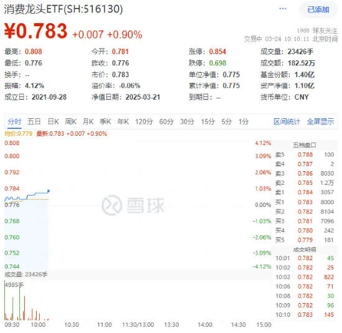Image resolution: width=342 pixels, height=333 pixels.
Task: Click the tallest green volume bar near 4985手
Action: (5, 301)
